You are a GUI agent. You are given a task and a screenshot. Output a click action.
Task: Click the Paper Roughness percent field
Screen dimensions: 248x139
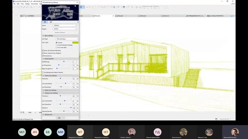pyautogui.click(x=74, y=69)
